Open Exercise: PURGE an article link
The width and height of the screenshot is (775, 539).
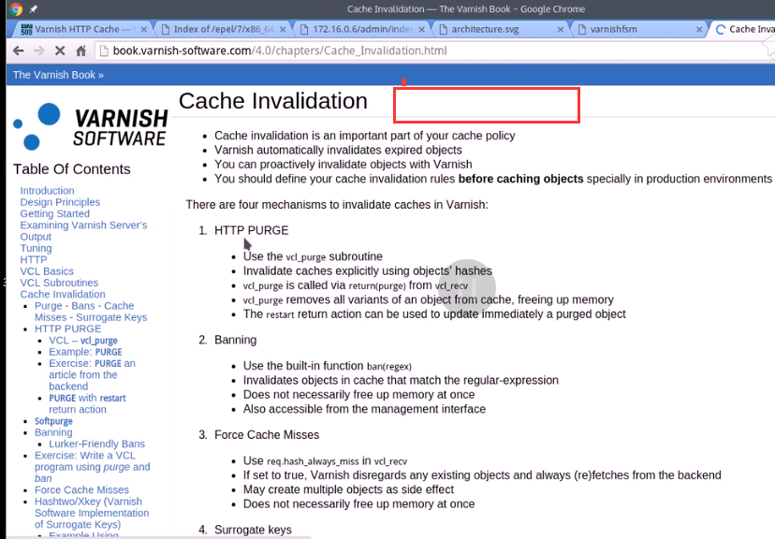[x=92, y=374]
